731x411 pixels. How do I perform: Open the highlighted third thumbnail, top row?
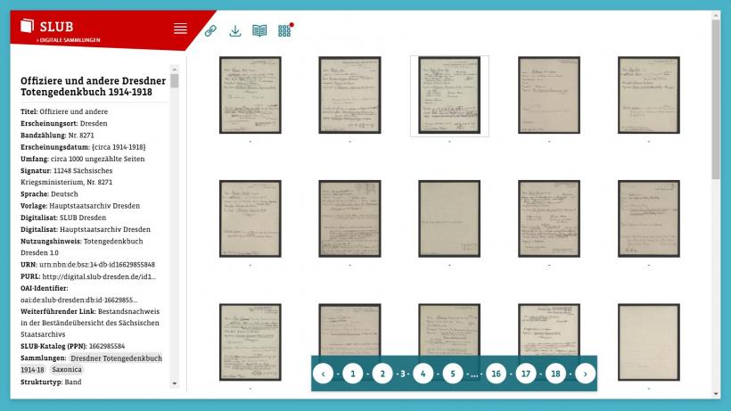(449, 95)
